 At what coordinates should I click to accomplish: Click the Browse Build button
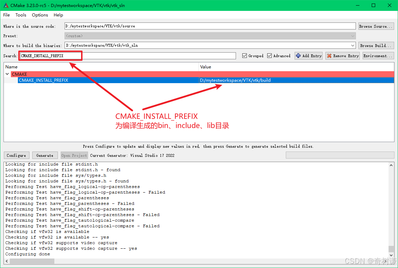tap(376, 46)
